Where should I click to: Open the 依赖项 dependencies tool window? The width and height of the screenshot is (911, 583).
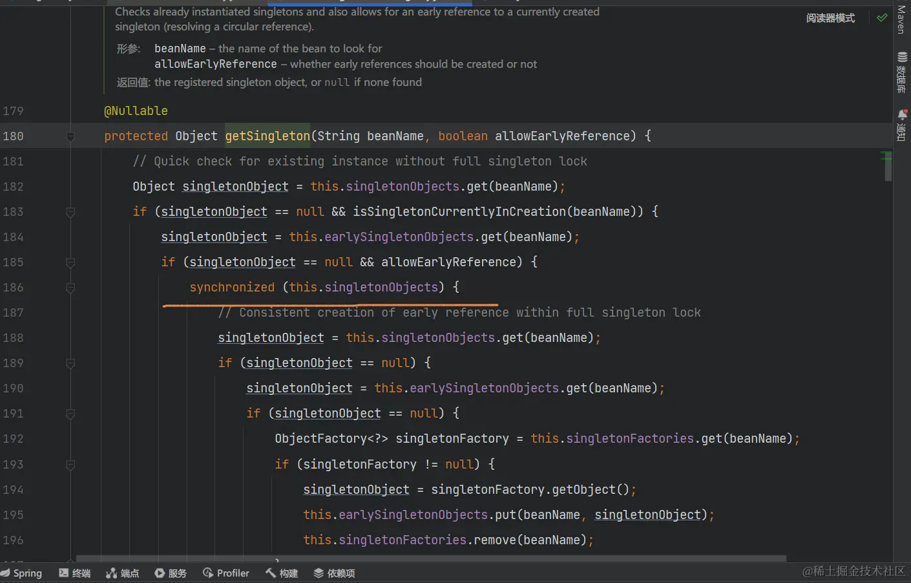[334, 573]
